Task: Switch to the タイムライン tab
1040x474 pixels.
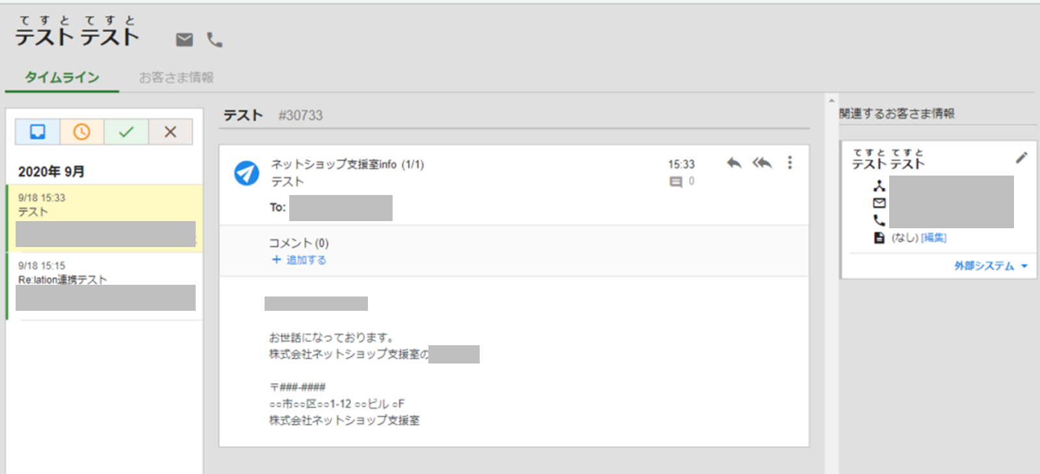Action: point(62,77)
